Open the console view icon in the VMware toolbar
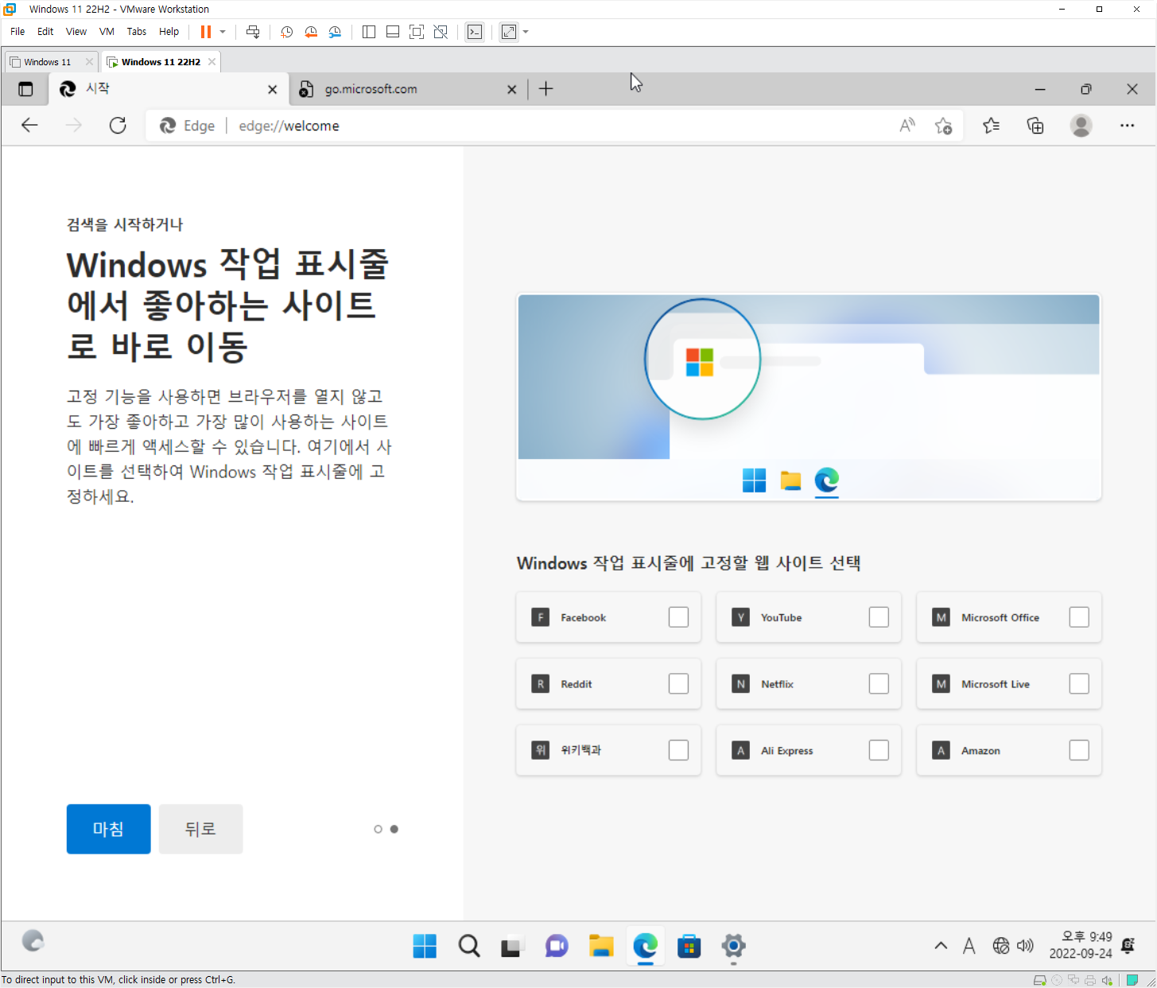Image resolution: width=1157 pixels, height=988 pixels. tap(475, 32)
